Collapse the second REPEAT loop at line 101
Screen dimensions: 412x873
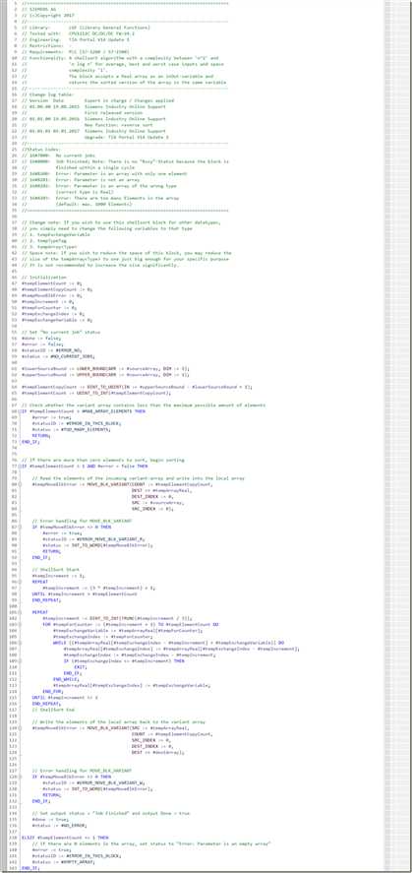tap(19, 612)
